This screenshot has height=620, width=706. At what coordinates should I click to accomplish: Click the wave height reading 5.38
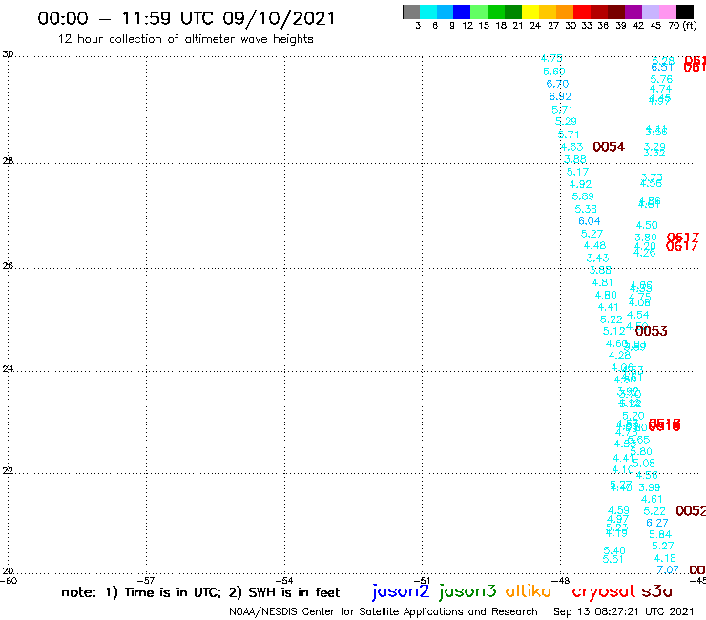coord(586,209)
